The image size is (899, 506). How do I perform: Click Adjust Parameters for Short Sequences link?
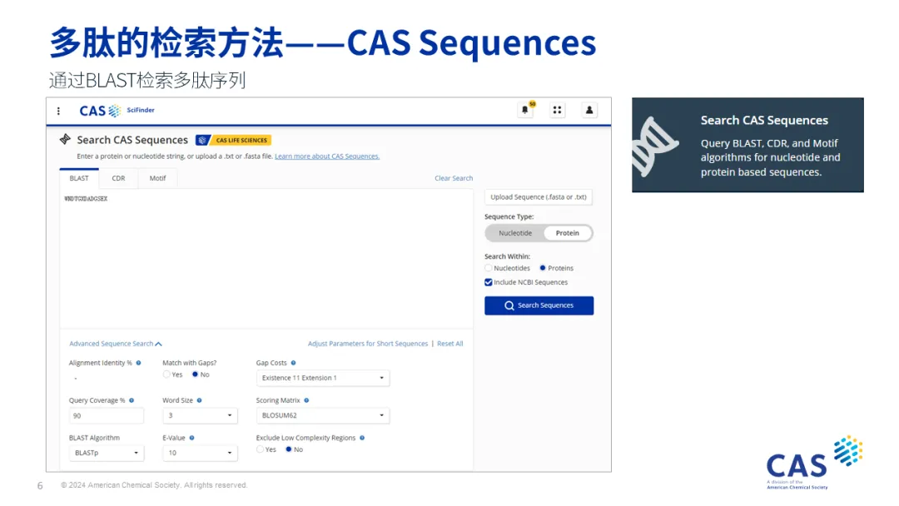point(368,344)
